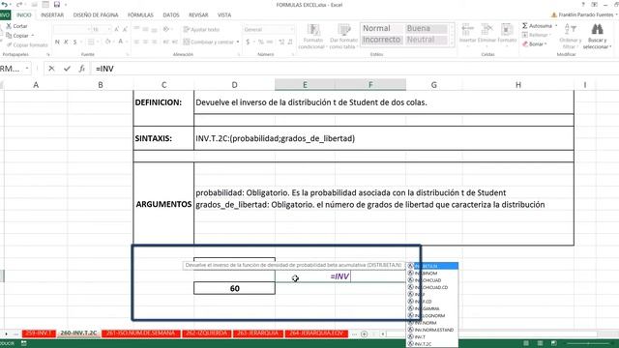The height and width of the screenshot is (348, 619).
Task: Open the borders dropdown
Action: tap(98, 42)
